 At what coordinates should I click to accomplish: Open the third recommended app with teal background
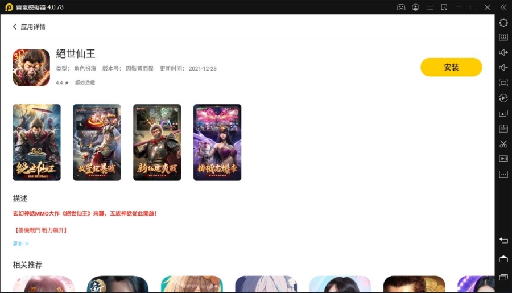click(x=192, y=284)
